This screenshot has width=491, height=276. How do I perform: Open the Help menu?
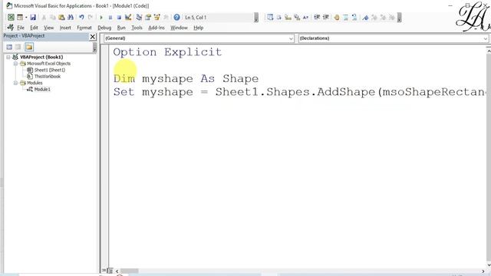[x=198, y=28]
